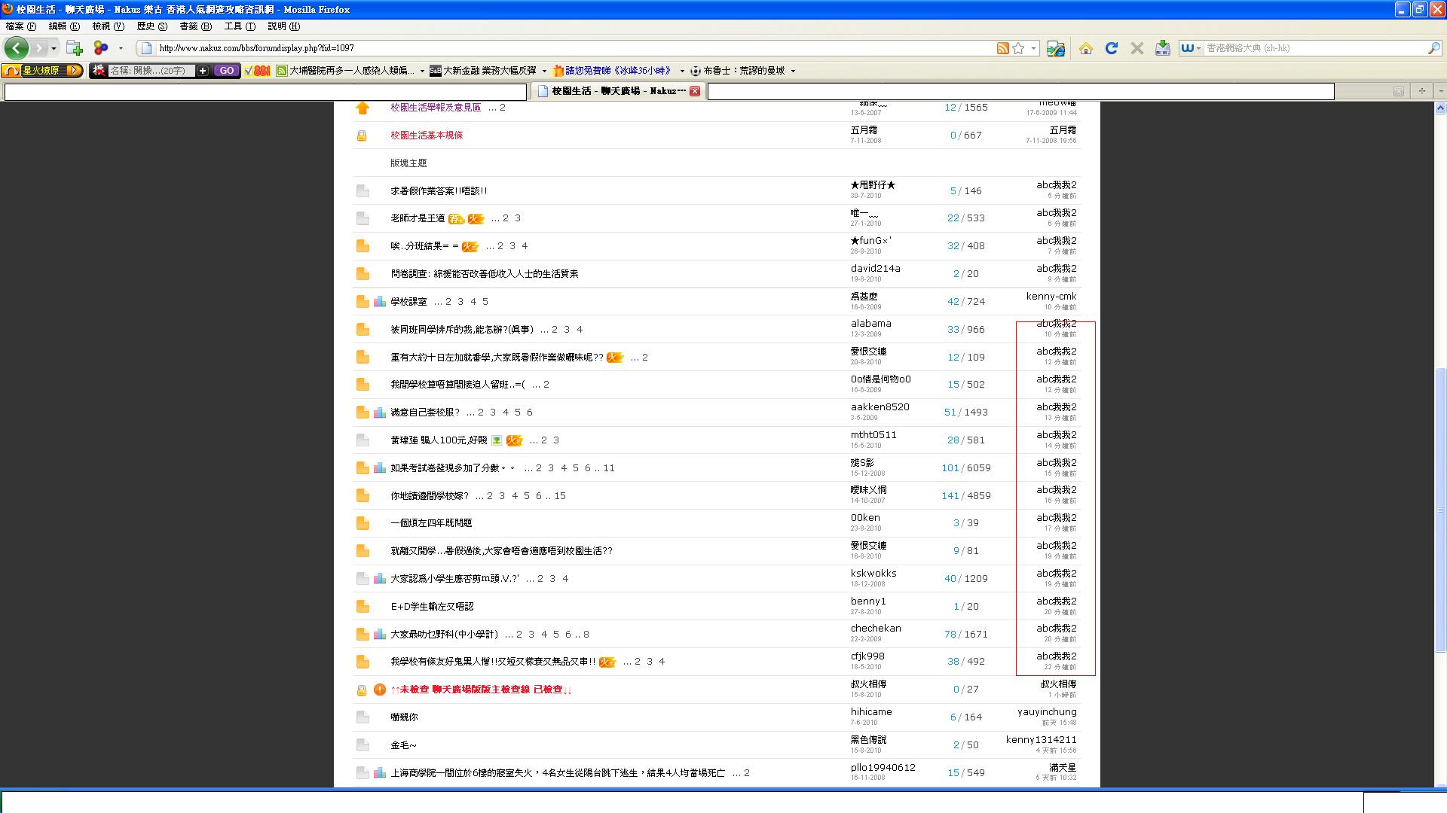Click the green Back navigation button

pyautogui.click(x=16, y=48)
